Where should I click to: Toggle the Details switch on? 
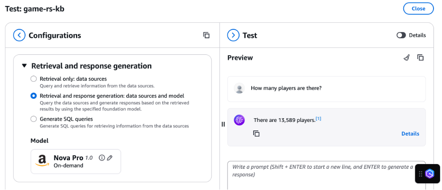click(401, 35)
